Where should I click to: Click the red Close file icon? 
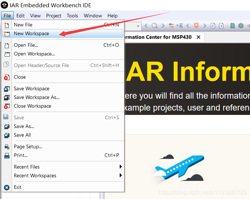[7, 77]
